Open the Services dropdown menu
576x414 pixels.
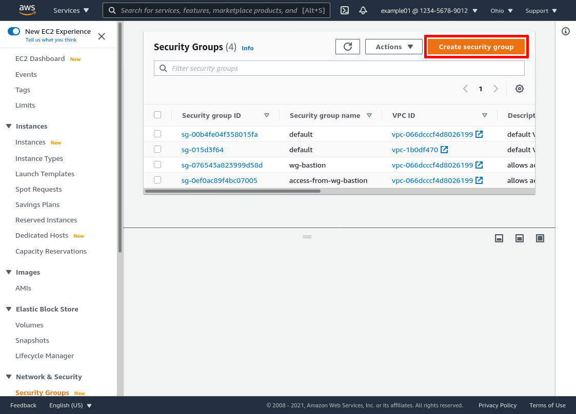[x=71, y=11]
